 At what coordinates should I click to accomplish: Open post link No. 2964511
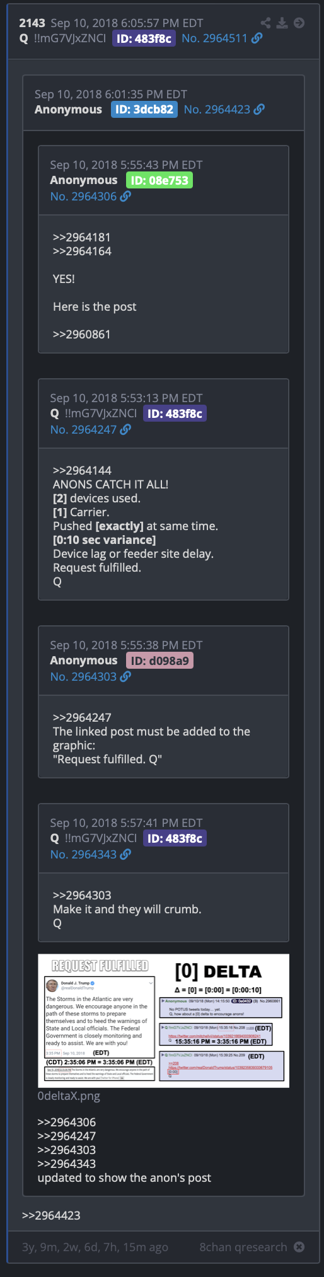[x=214, y=38]
